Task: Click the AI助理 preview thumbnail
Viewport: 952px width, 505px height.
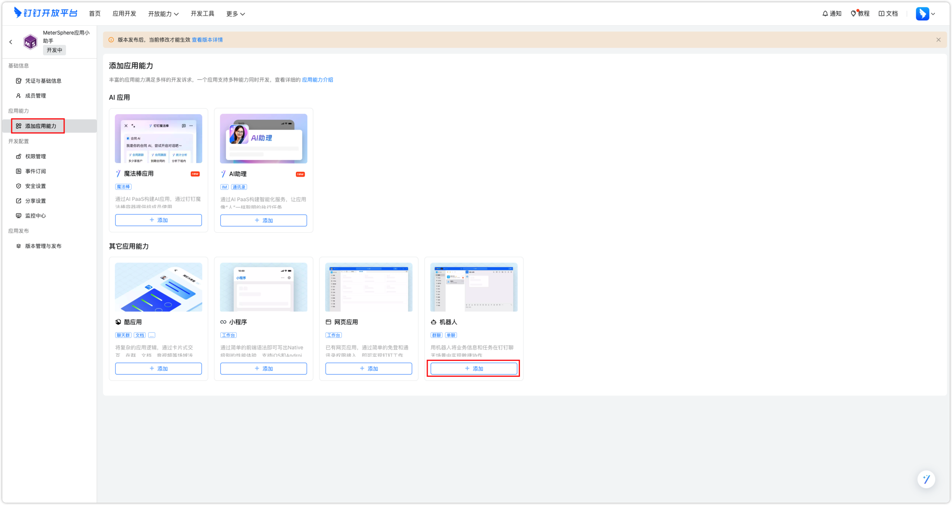Action: tap(263, 139)
